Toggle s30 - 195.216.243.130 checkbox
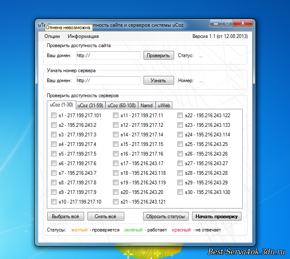 (x=180, y=192)
